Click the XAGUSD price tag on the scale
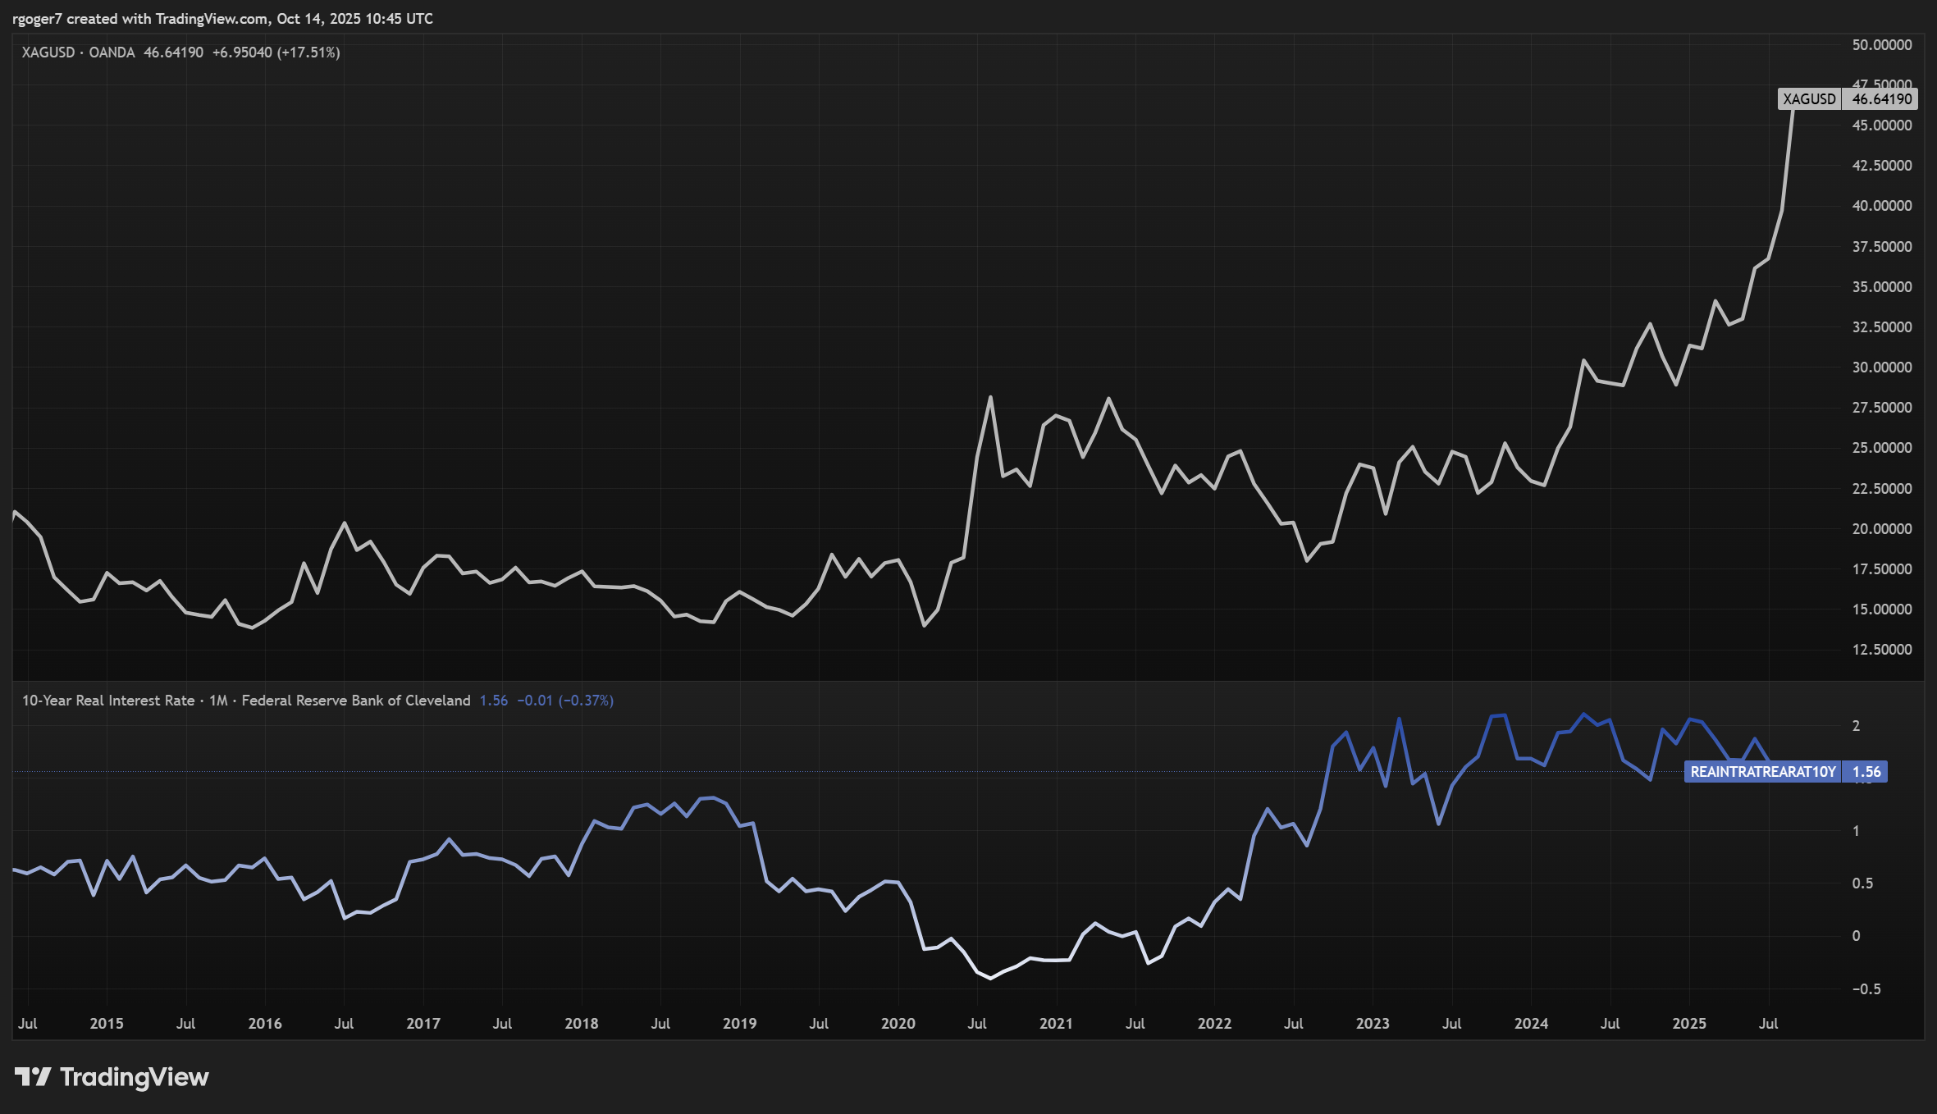1937x1114 pixels. pyautogui.click(x=1809, y=99)
